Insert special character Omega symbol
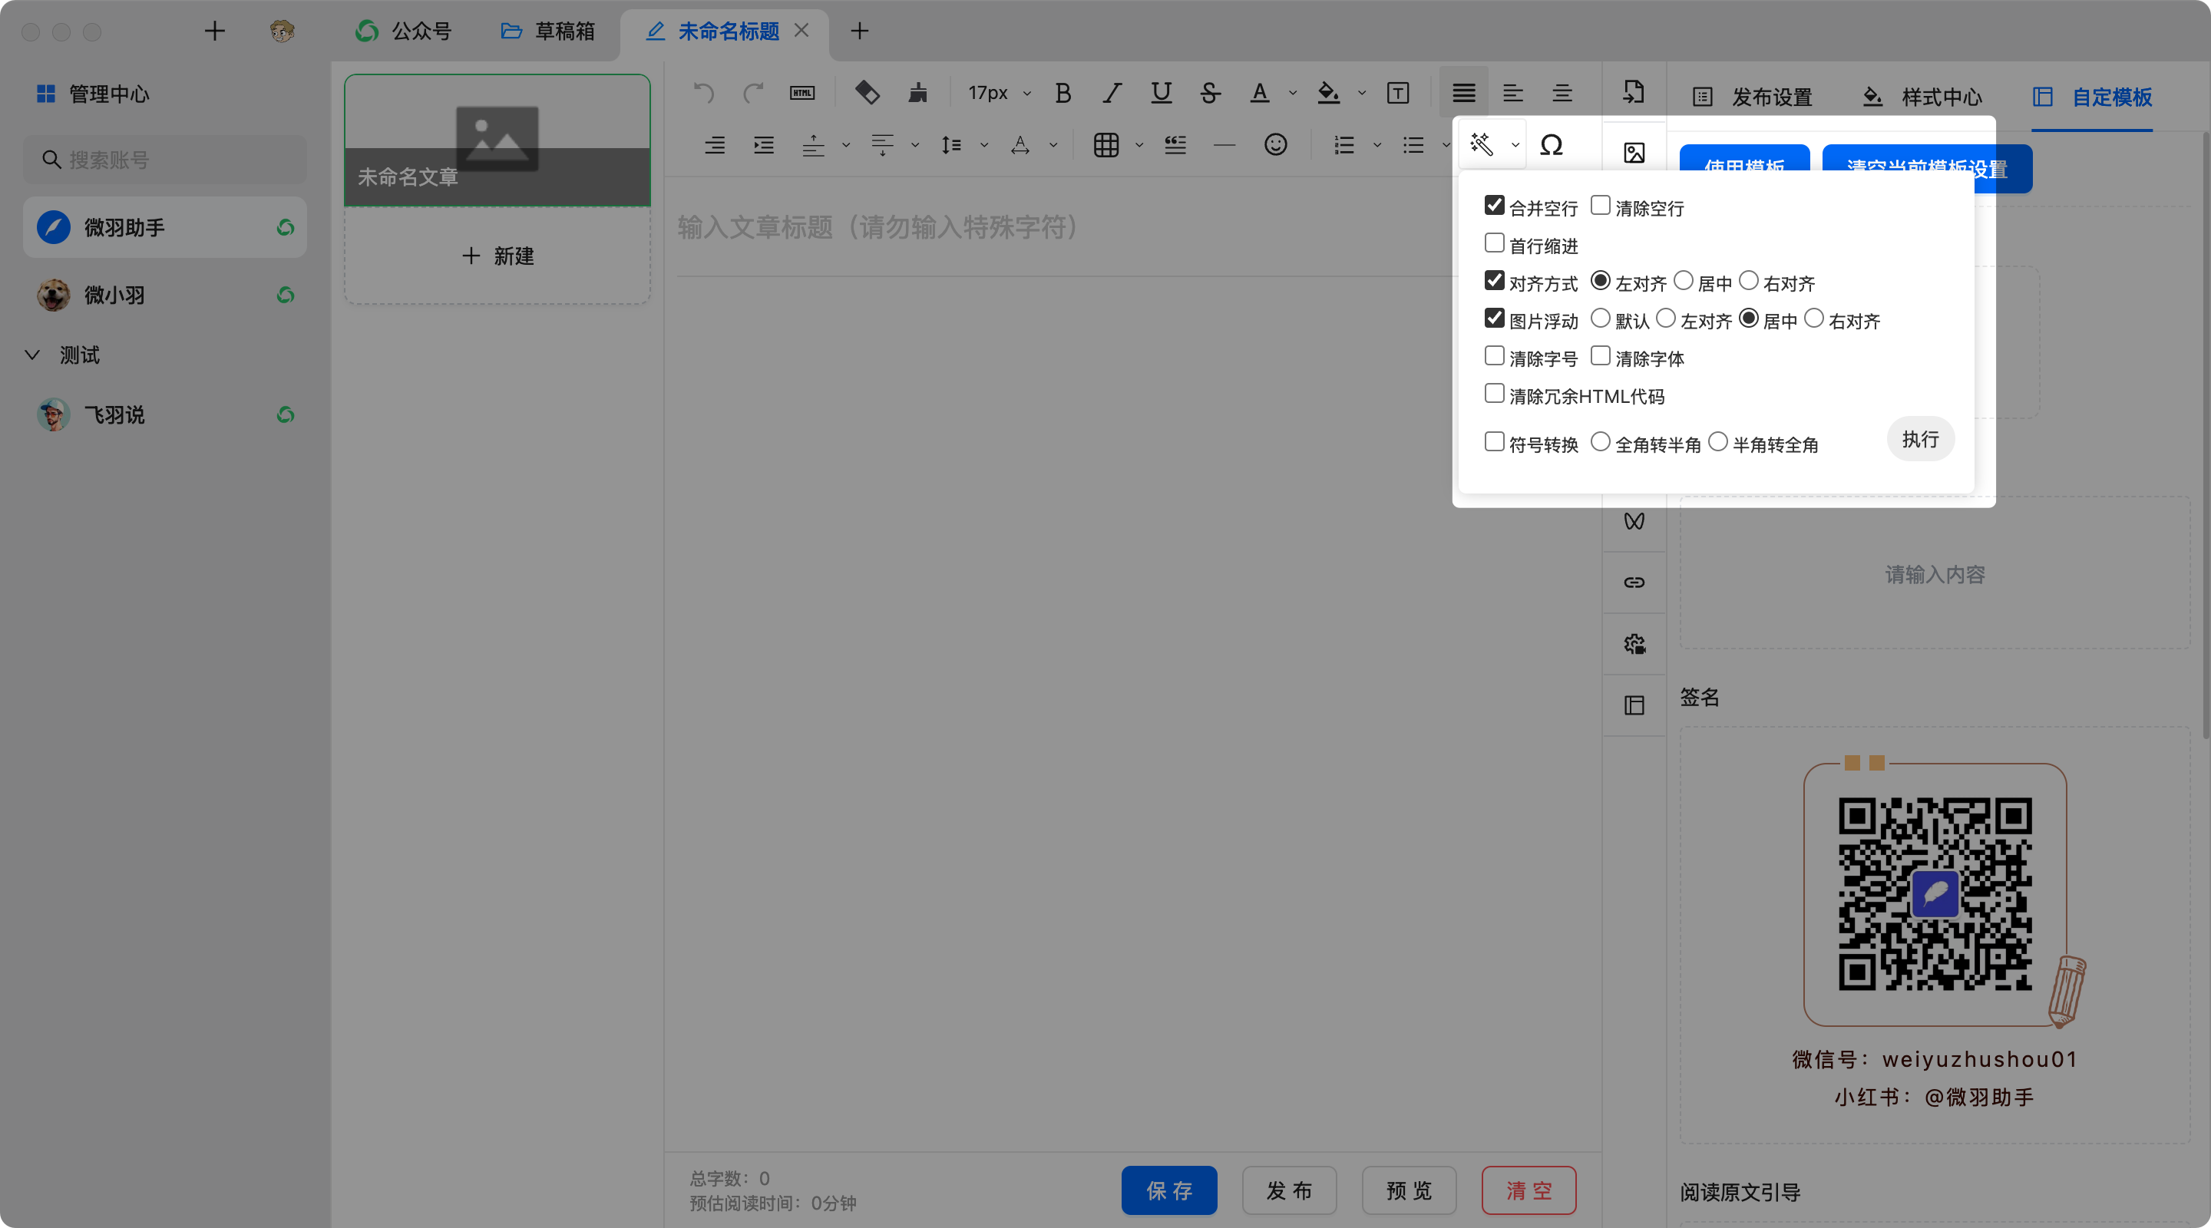 (1551, 145)
